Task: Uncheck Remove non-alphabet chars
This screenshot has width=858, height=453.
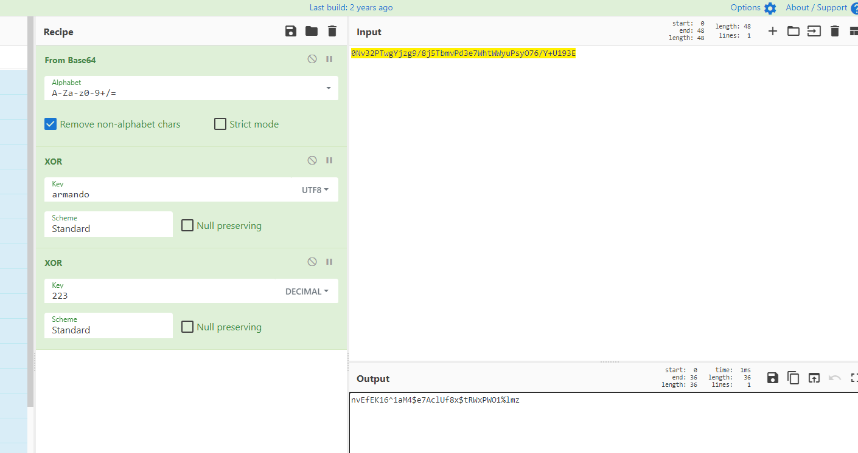Action: [x=51, y=124]
